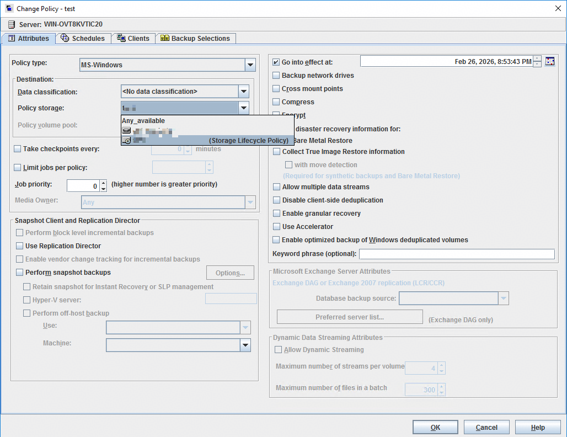Collapse the Policy storage dropdown arrow
Screen dimensions: 567x437
pos(243,108)
